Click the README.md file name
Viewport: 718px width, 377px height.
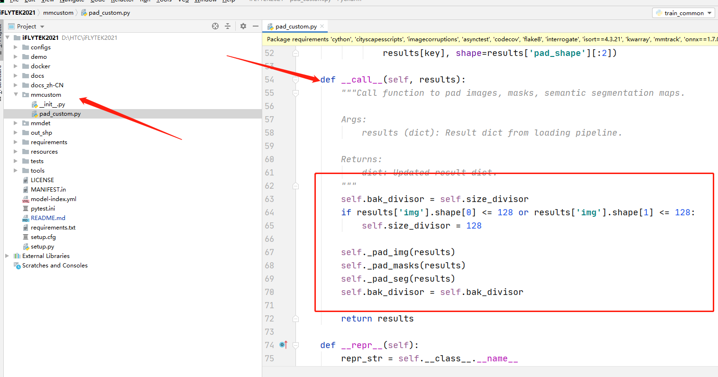pyautogui.click(x=48, y=218)
